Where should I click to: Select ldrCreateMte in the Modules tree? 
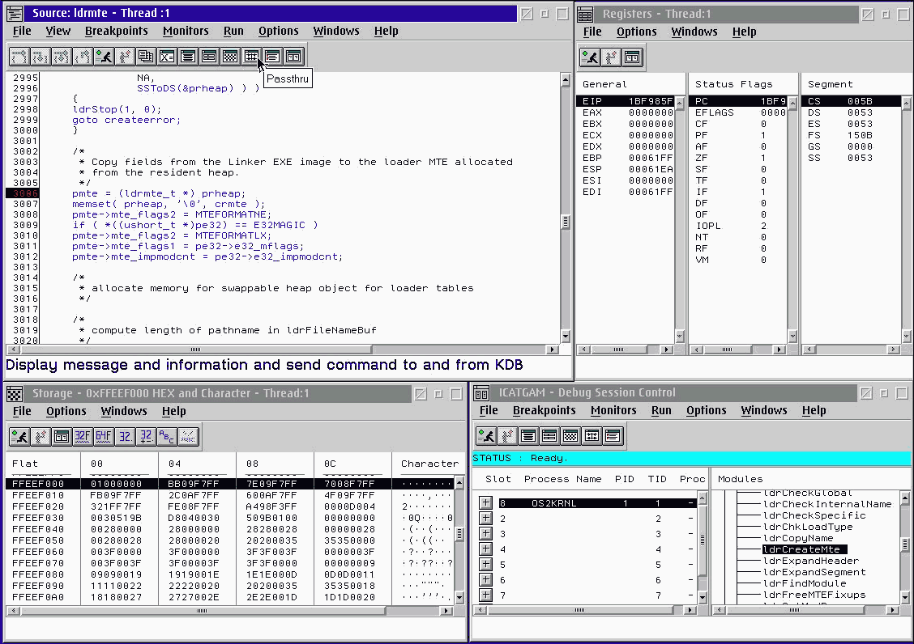coord(804,549)
